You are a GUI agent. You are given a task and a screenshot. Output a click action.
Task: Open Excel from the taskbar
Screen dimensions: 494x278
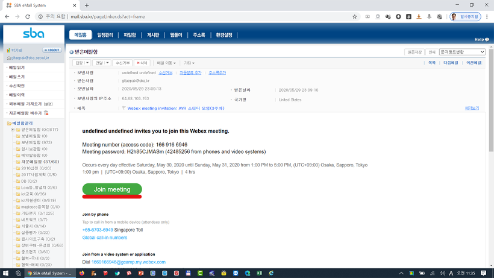259,273
